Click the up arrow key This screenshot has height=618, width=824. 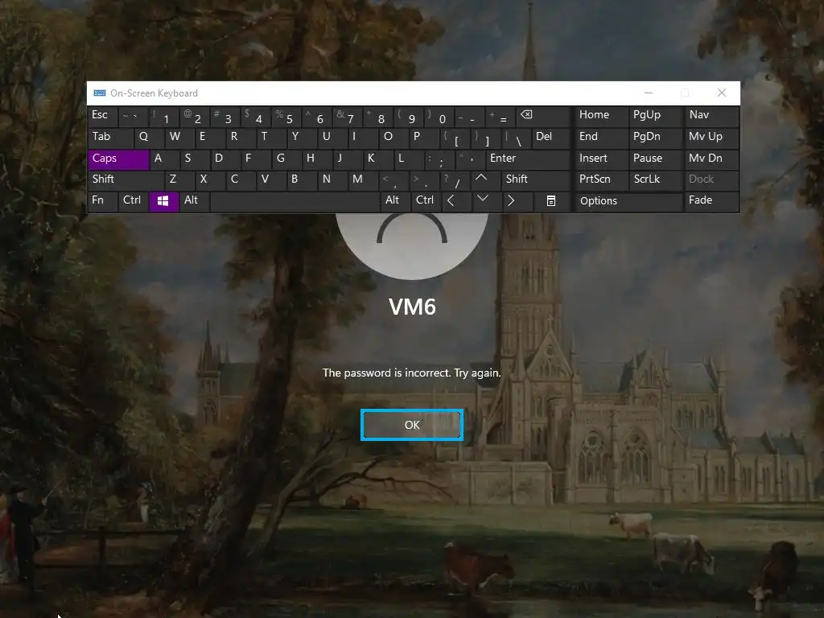pyautogui.click(x=486, y=180)
